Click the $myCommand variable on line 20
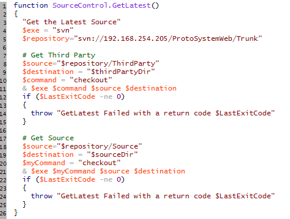The image size is (290, 219). [44, 163]
